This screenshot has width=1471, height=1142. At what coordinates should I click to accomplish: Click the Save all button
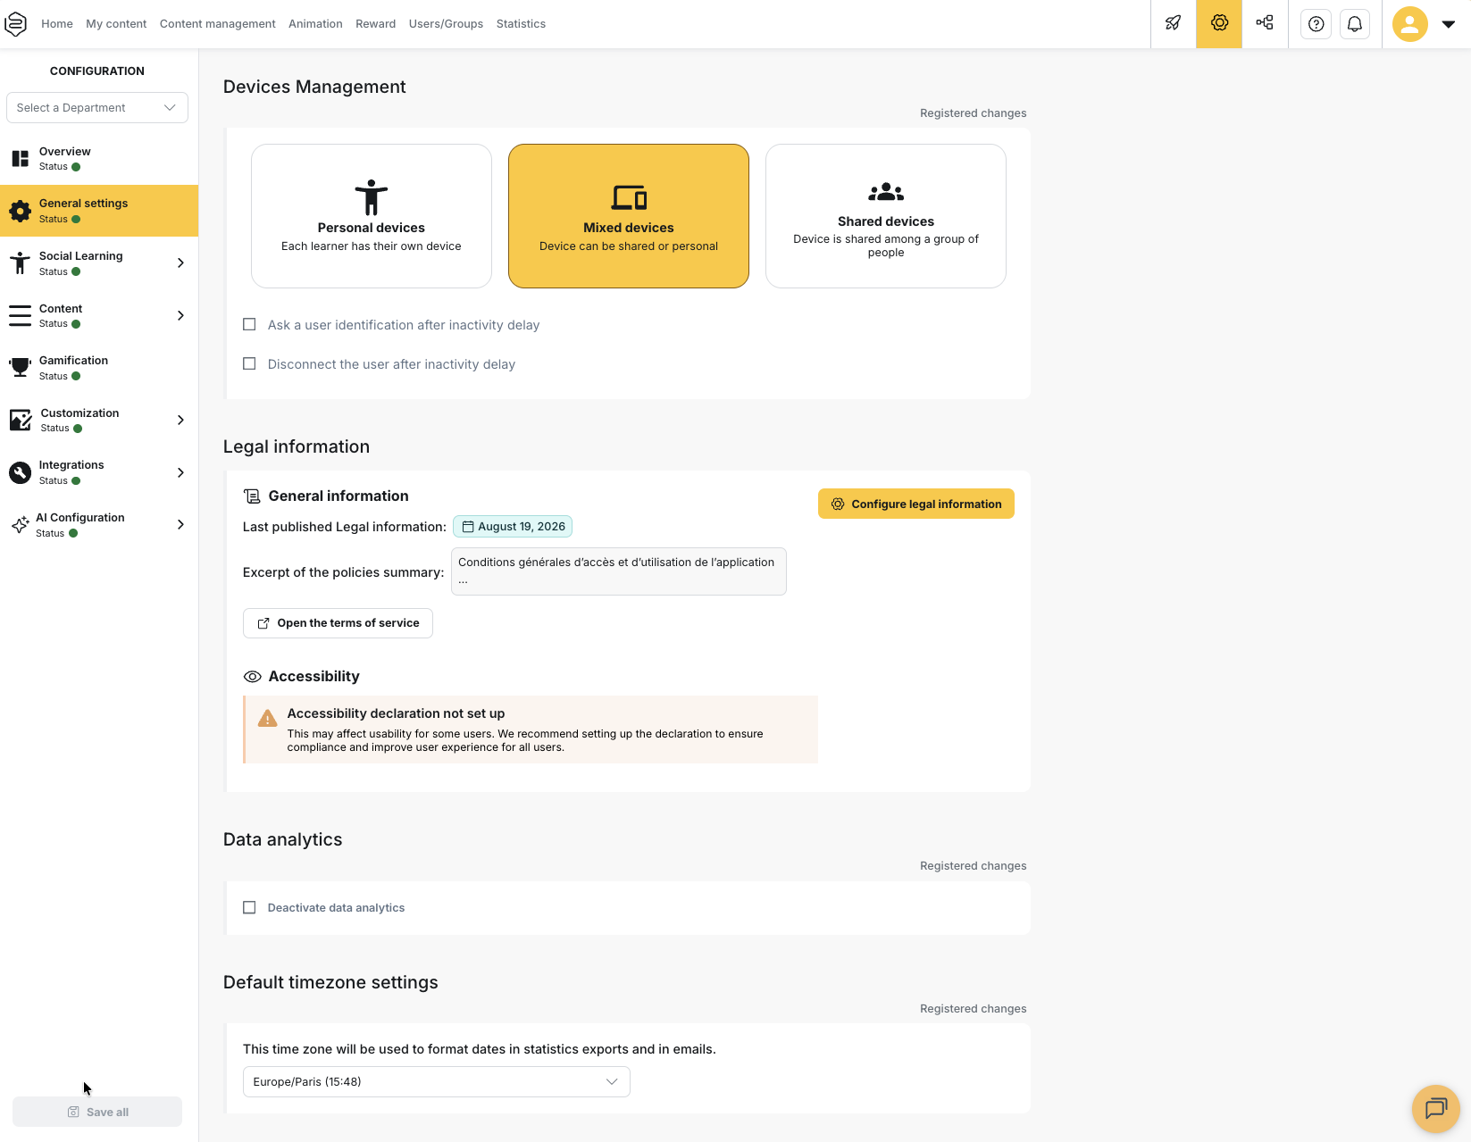point(97,1112)
